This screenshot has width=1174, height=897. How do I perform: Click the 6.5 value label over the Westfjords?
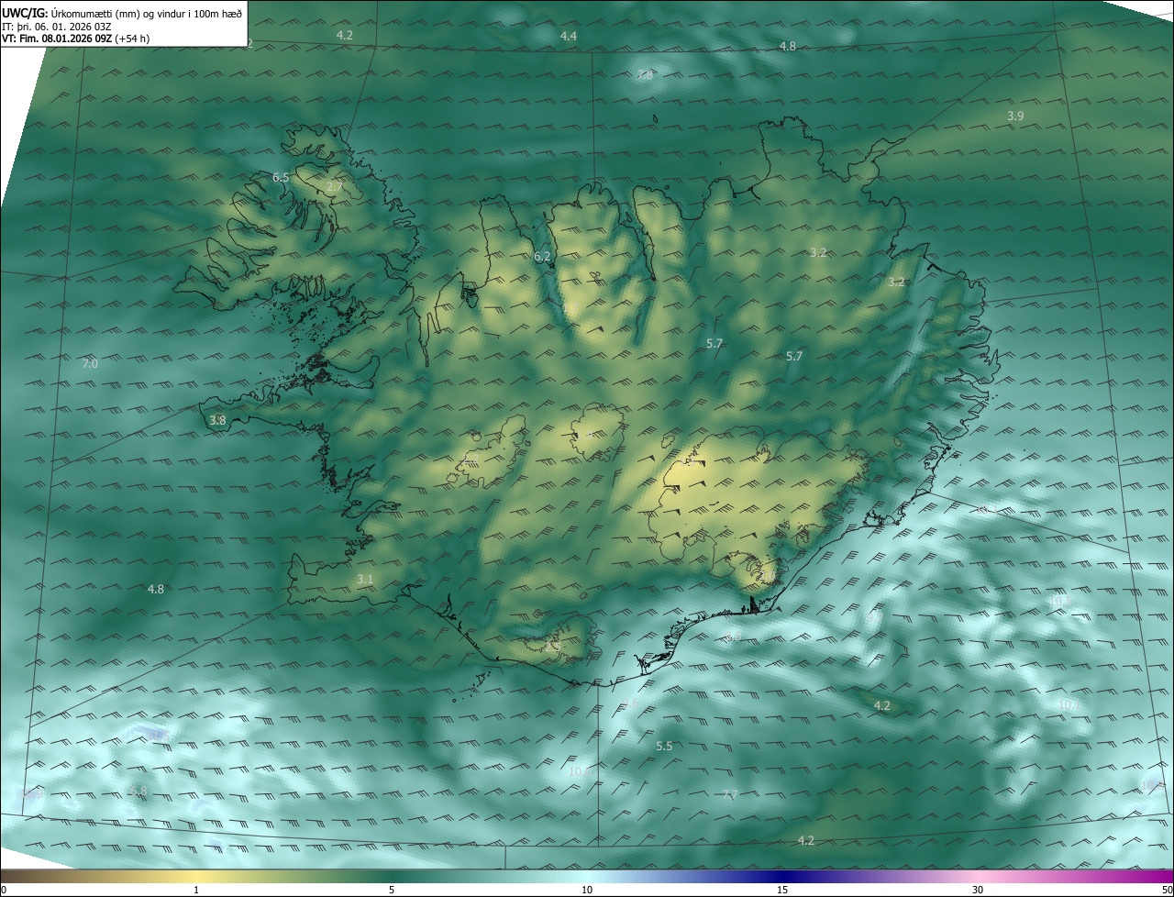(x=281, y=177)
